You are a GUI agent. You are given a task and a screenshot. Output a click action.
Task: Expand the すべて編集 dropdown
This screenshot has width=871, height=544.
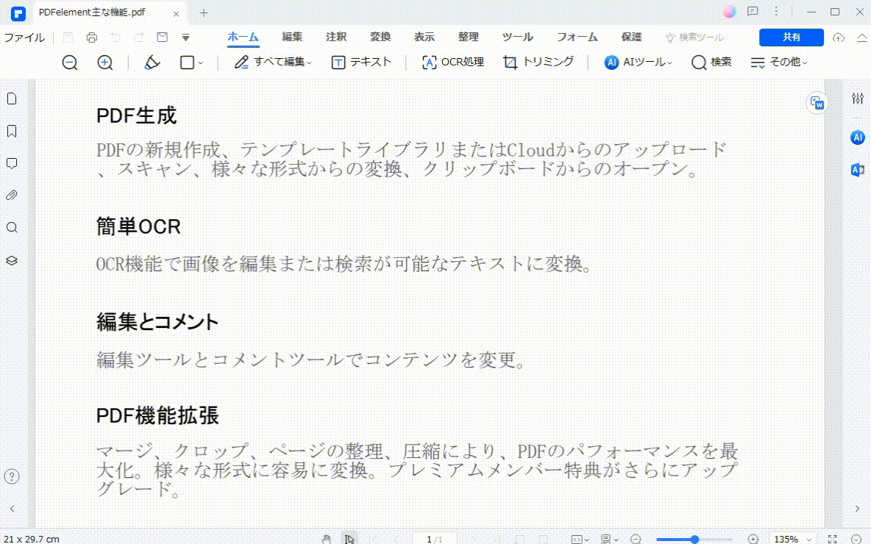(x=273, y=62)
